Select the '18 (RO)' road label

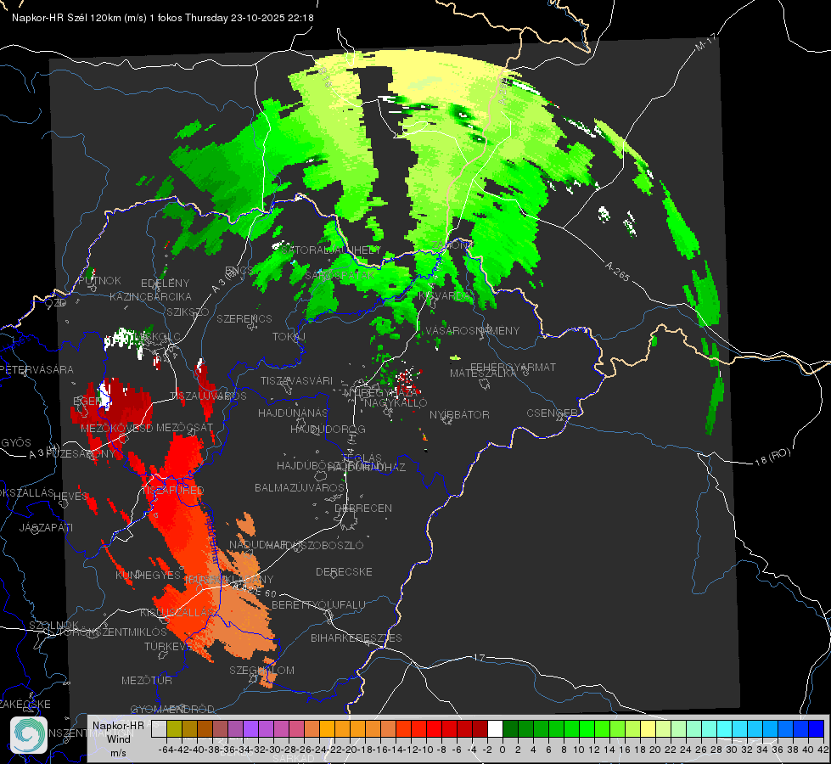772,457
